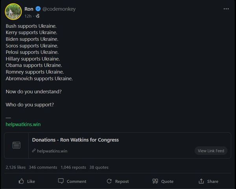Click the display name Ron
Image resolution: width=236 pixels, height=189 pixels.
click(x=29, y=9)
